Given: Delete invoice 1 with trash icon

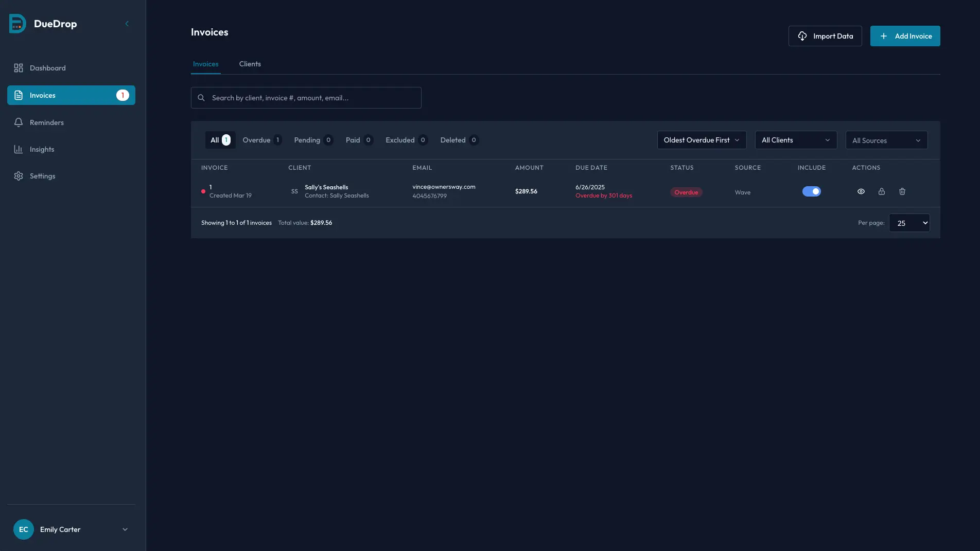Looking at the screenshot, I should click(902, 191).
